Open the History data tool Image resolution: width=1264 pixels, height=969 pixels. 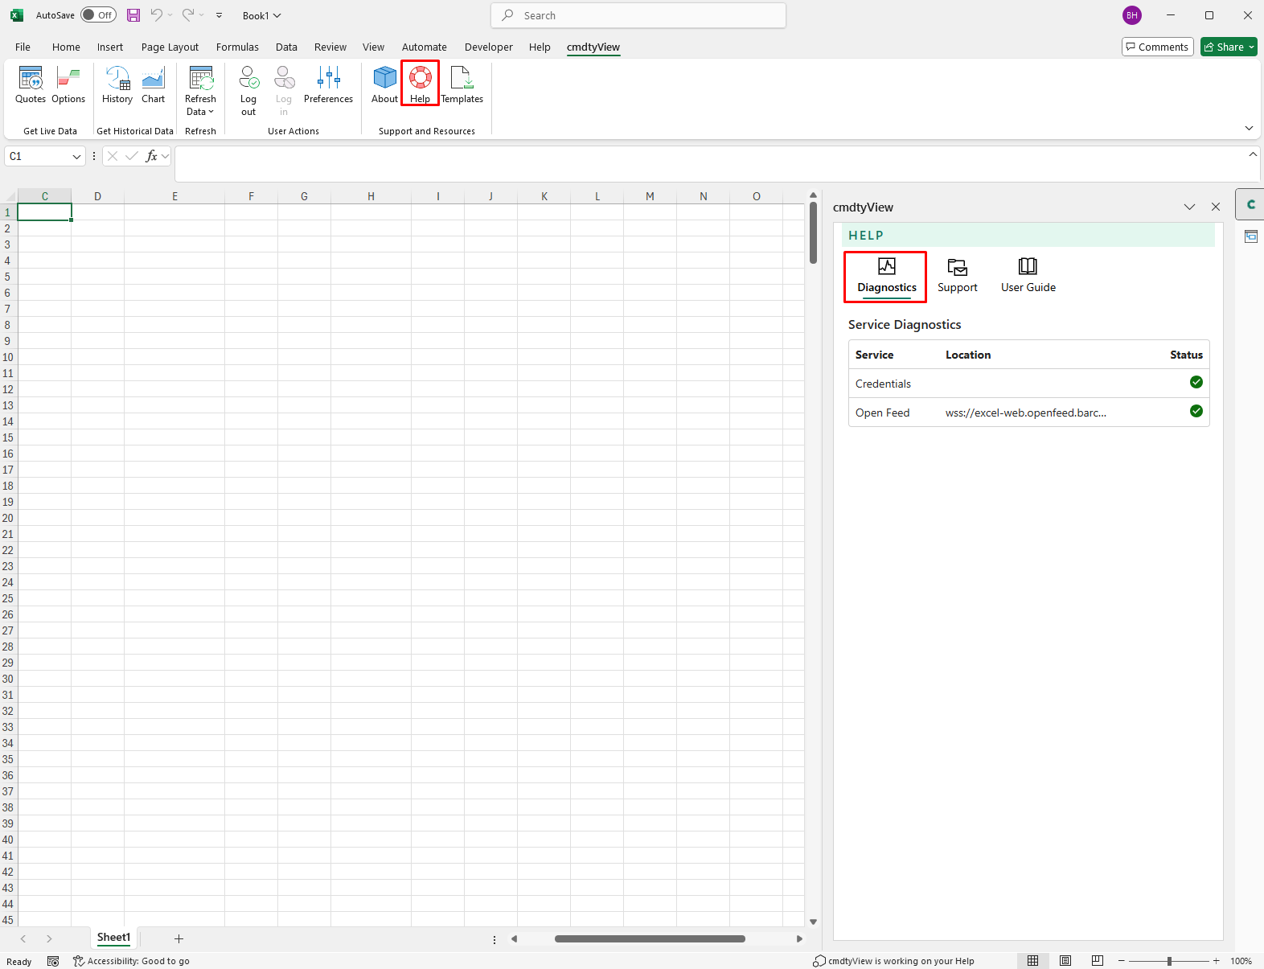pyautogui.click(x=117, y=85)
